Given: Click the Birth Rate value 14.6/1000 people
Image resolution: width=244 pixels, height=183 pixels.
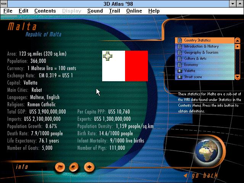Looking at the screenshot, I should coord(116,133).
